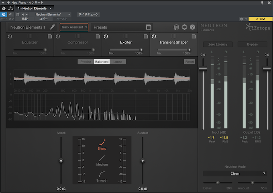Toggle the plugin activate power button in host toolbar
Viewport: 273px width, 193px height.
pos(4,14)
